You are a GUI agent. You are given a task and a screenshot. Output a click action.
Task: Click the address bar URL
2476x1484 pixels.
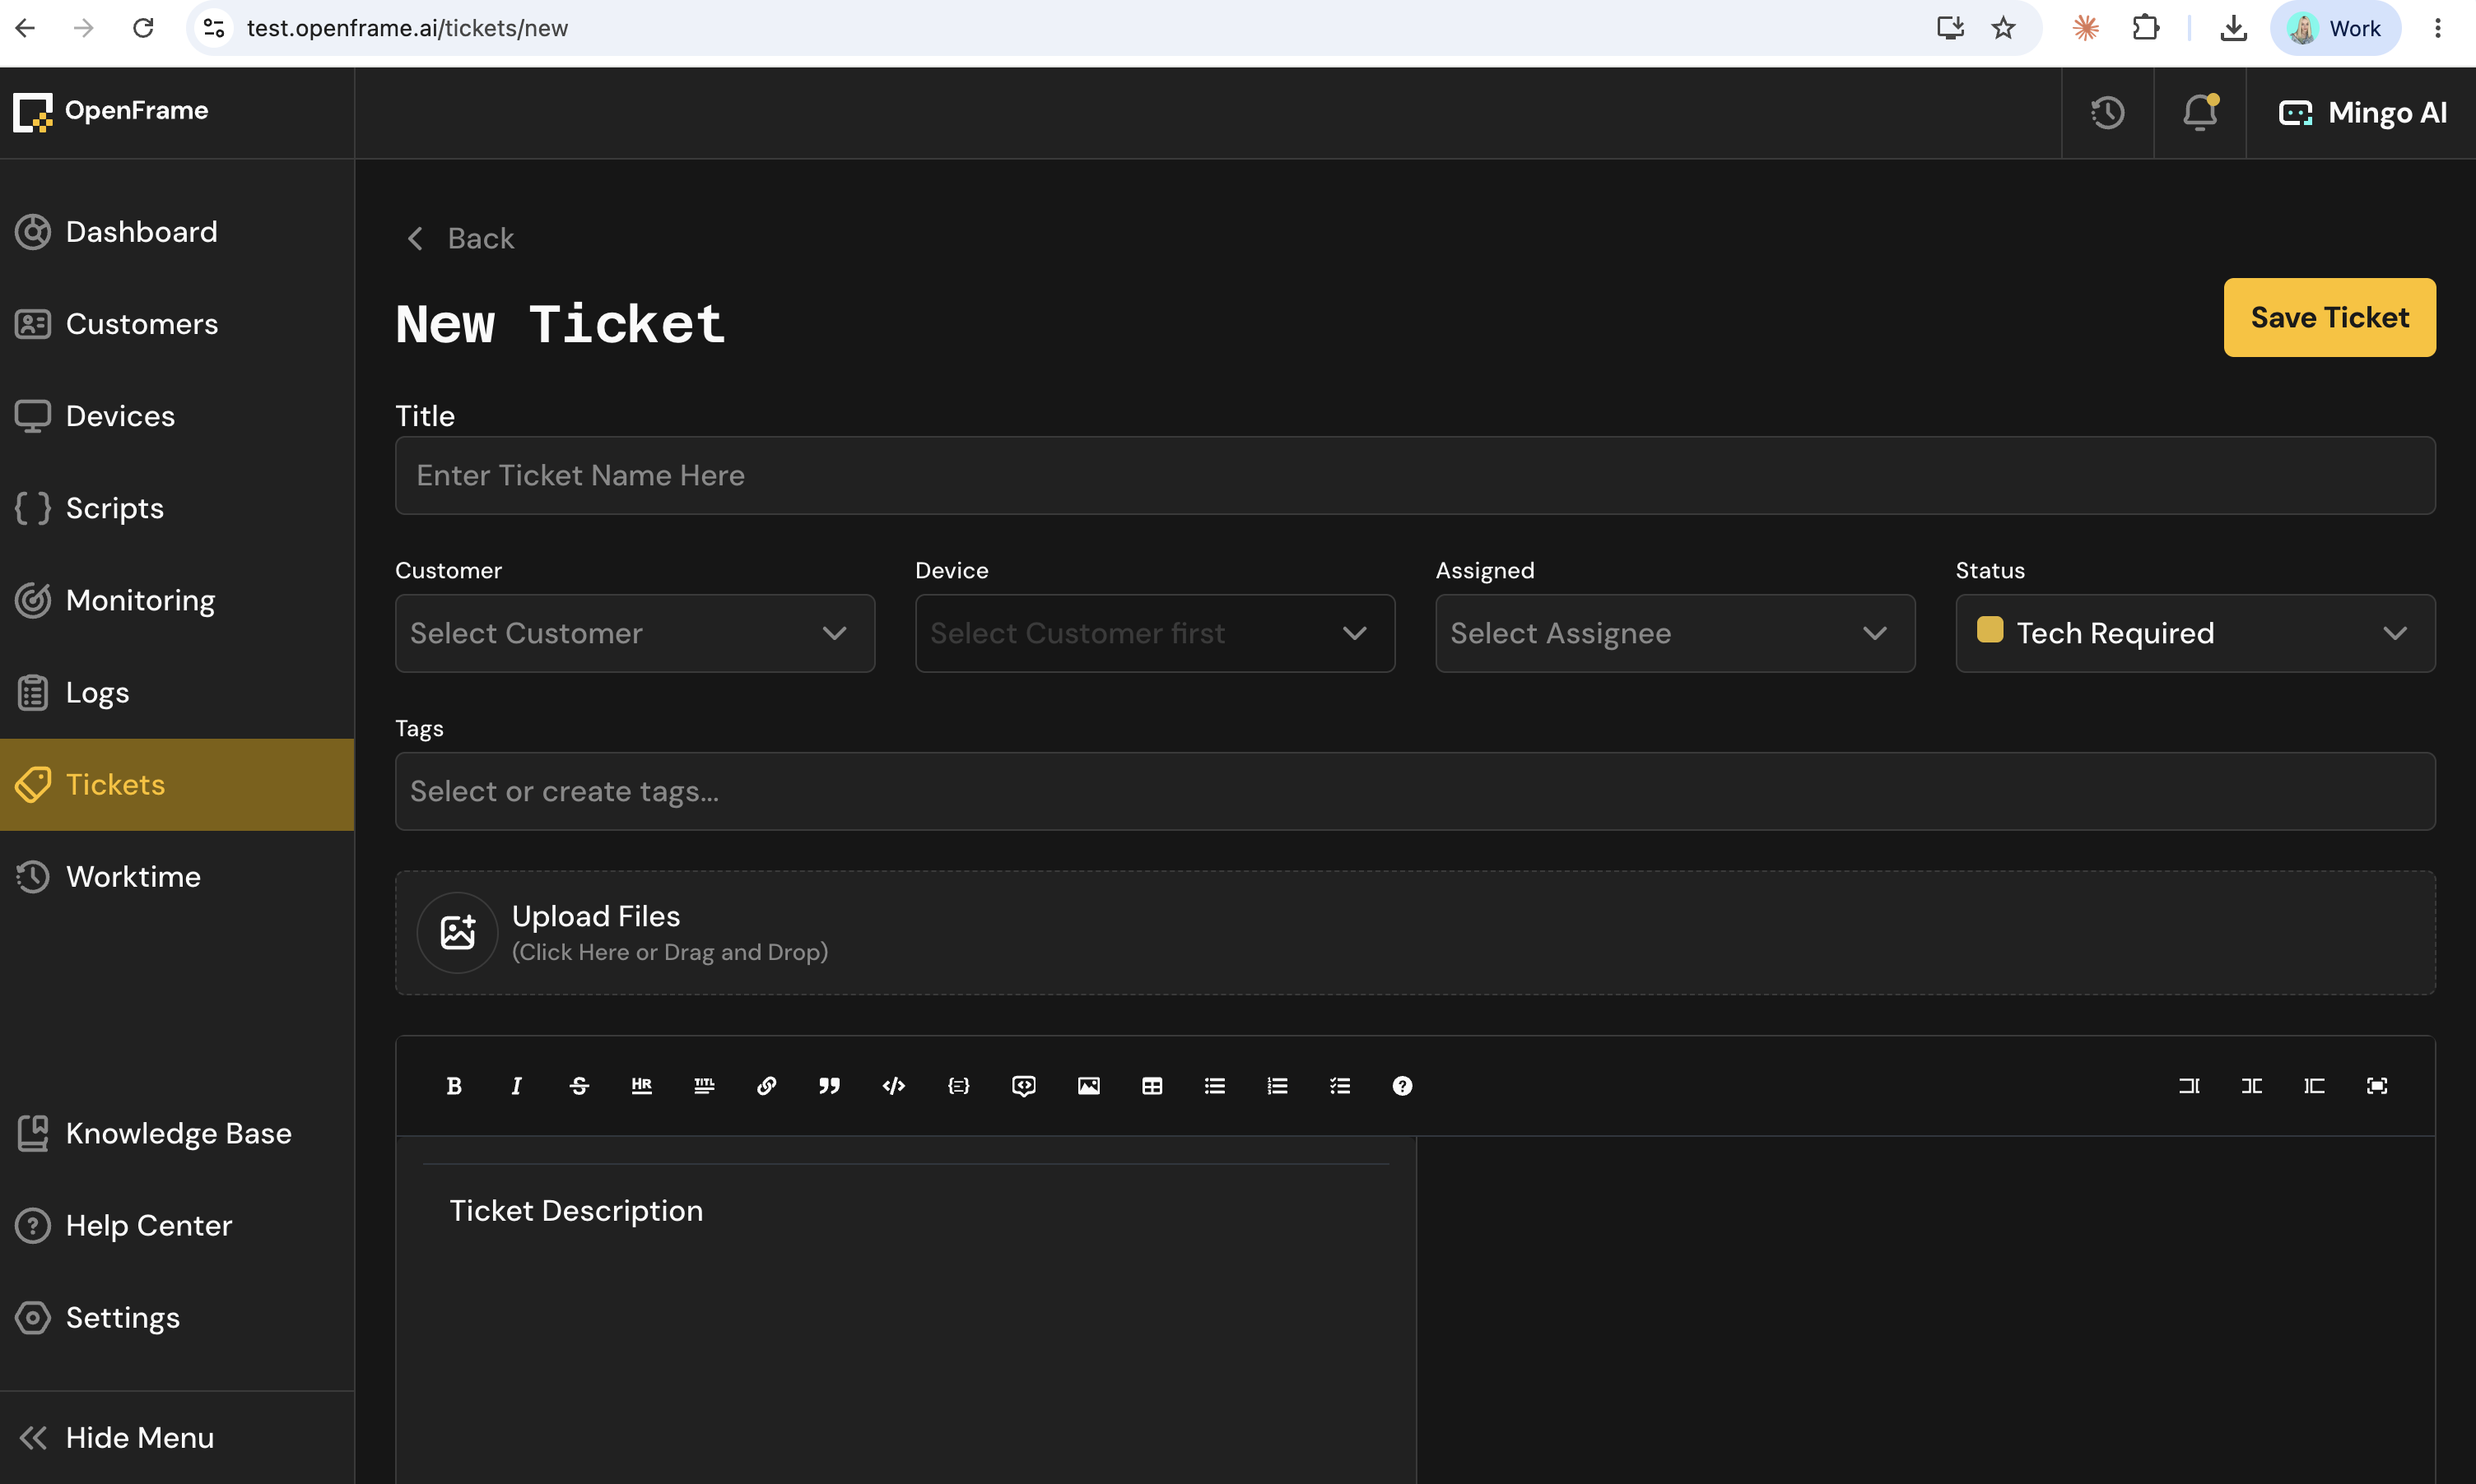click(x=407, y=28)
